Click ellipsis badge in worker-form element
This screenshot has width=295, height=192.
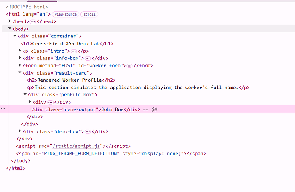129,66
